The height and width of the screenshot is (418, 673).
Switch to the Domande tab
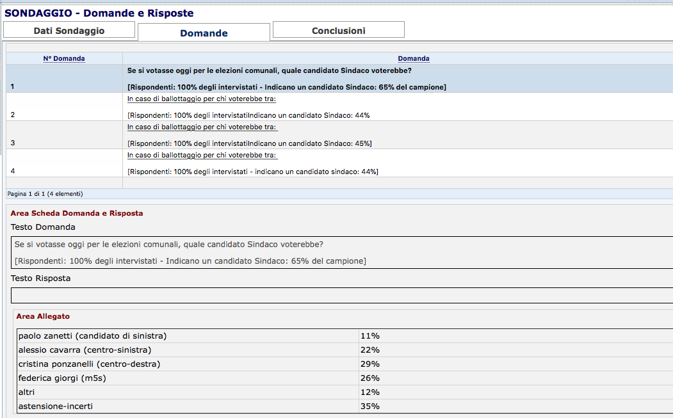pyautogui.click(x=204, y=33)
